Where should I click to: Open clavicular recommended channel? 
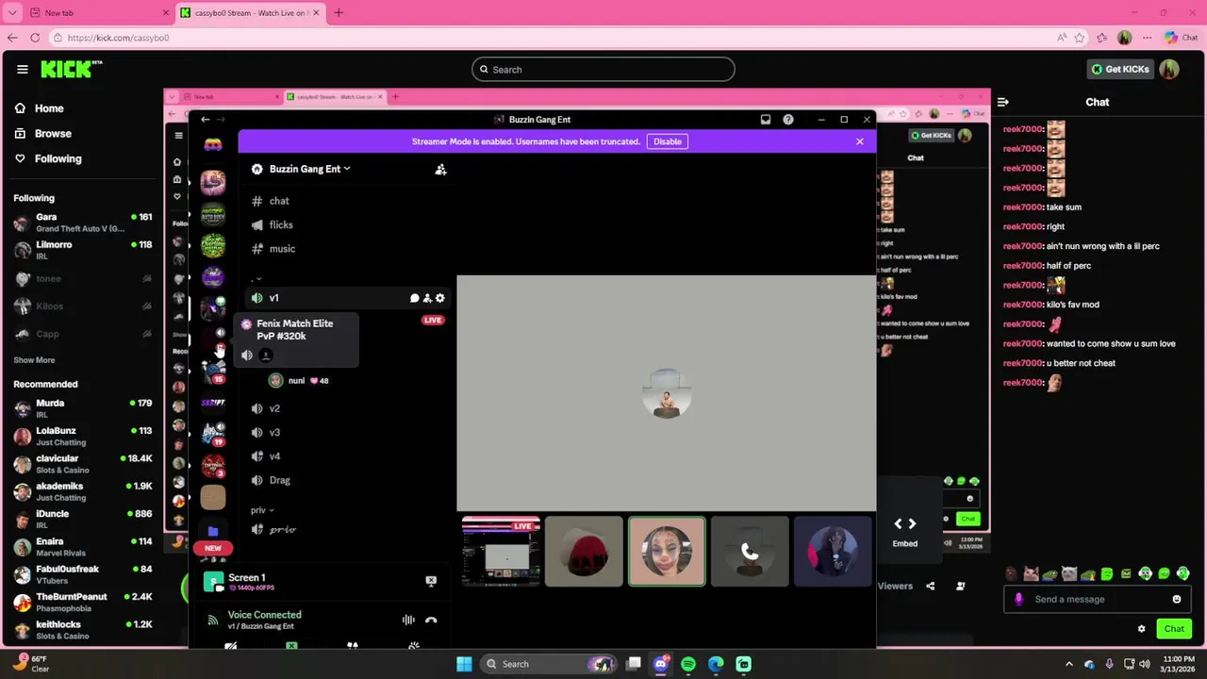[x=82, y=464]
